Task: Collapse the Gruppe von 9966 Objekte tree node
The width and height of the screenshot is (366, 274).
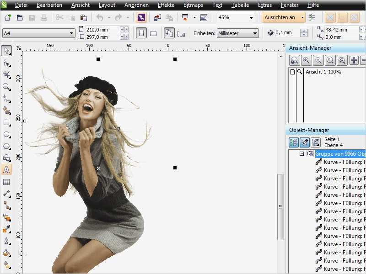Action: tap(301, 154)
